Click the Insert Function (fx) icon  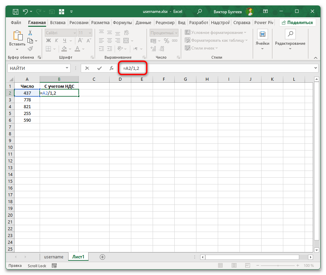(111, 68)
